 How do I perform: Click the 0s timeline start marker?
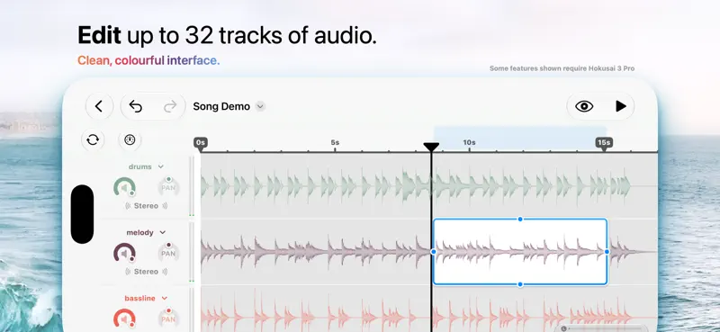click(200, 143)
